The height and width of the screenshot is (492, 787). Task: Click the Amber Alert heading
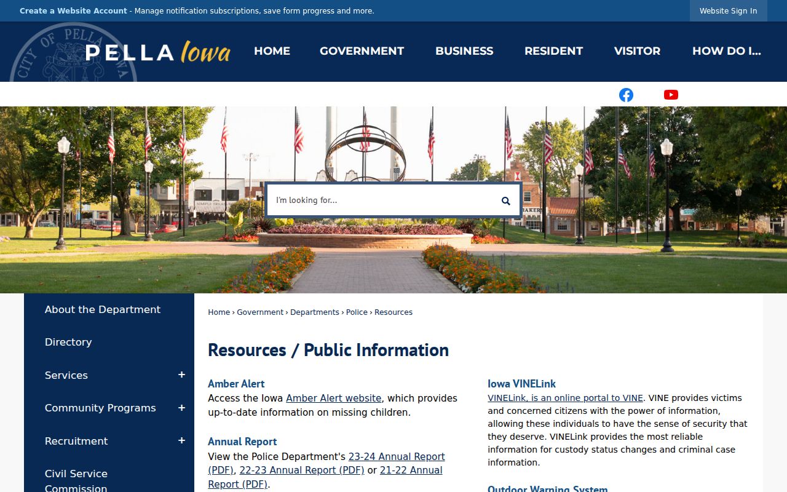(x=236, y=384)
